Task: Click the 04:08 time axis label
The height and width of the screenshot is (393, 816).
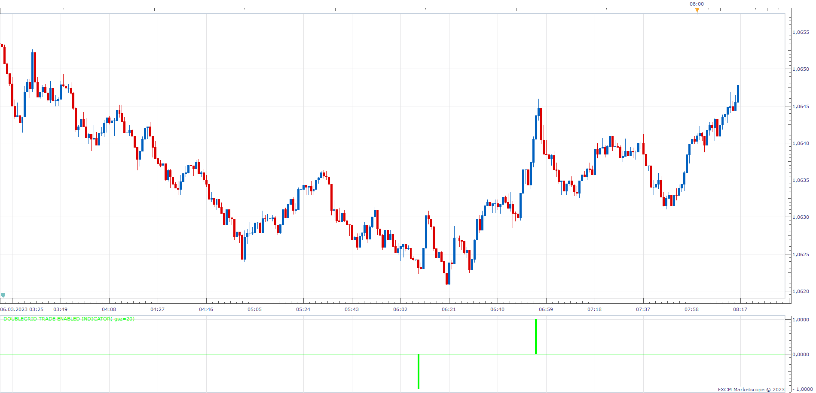Action: 109,309
